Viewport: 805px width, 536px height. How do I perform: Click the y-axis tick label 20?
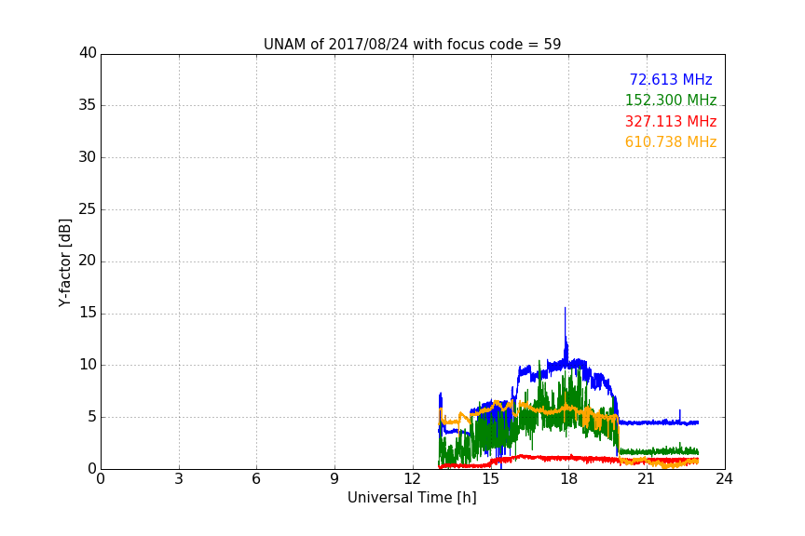[x=88, y=261]
